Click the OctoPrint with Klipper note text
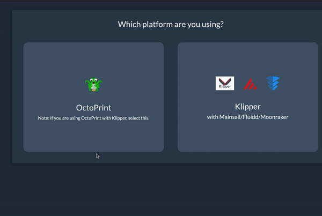Viewport: 322px width, 216px height. [93, 118]
